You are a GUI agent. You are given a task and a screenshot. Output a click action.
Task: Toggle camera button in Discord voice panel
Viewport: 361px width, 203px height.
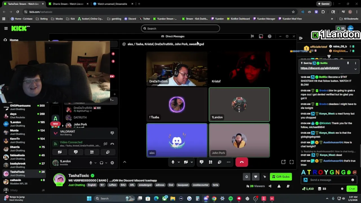tap(60, 152)
